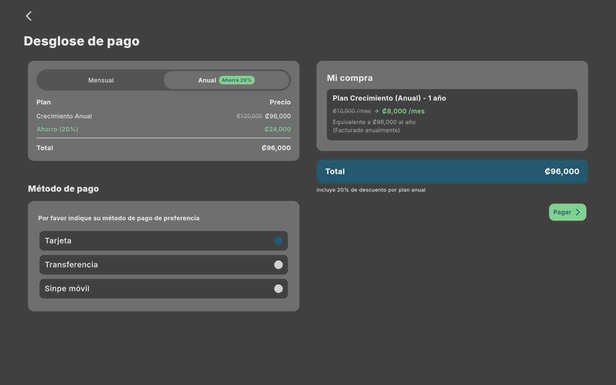Viewport: 616px width, 385px height.
Task: Click the Método de pago heading
Action: point(64,189)
